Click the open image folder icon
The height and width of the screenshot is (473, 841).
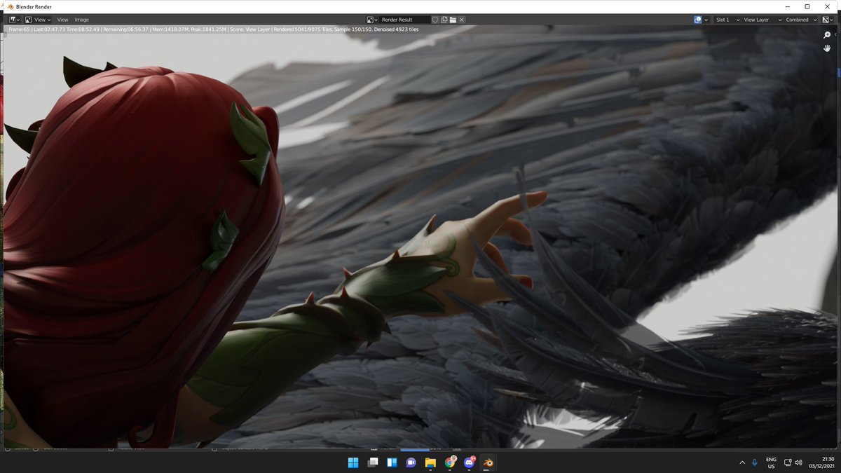[x=453, y=20]
